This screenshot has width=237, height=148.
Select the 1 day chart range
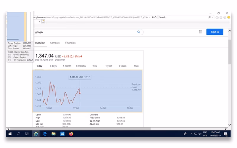tap(39, 66)
